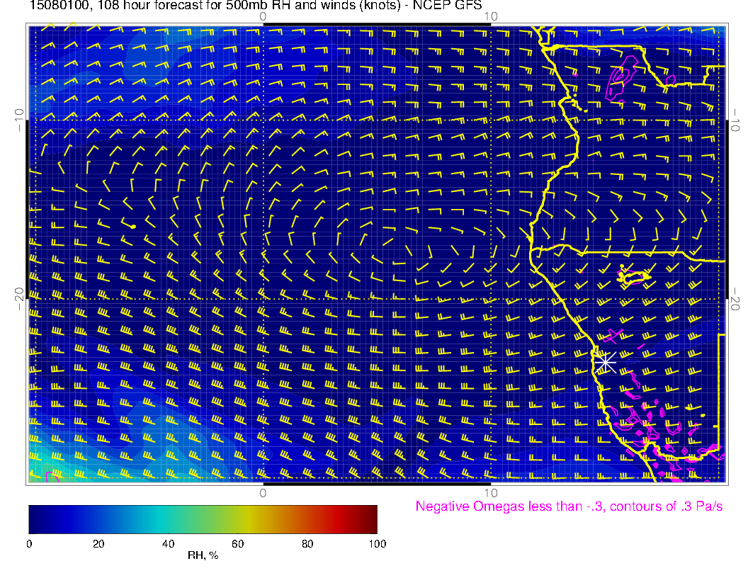Viewport: 748px width, 578px height.
Task: Click the 'RH, %' colorbar caption
Action: click(x=203, y=555)
